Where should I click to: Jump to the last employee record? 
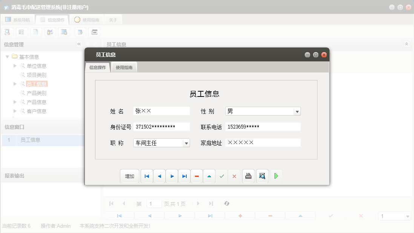click(x=184, y=176)
